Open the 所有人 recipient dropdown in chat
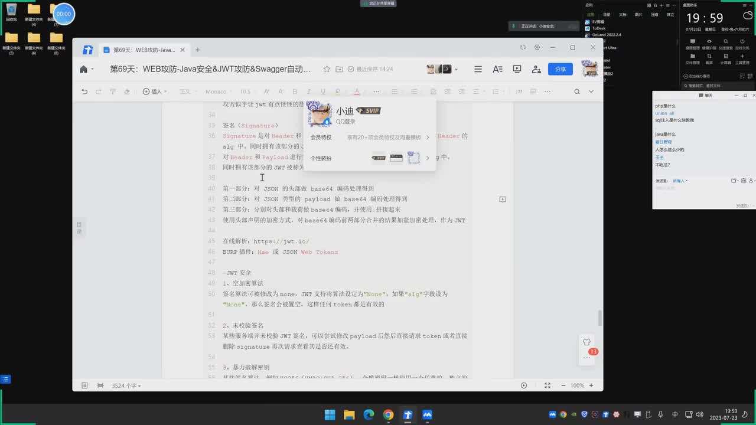This screenshot has width=756, height=425. pos(680,181)
